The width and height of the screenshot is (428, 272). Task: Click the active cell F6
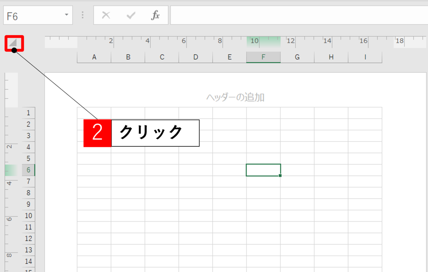(x=263, y=170)
